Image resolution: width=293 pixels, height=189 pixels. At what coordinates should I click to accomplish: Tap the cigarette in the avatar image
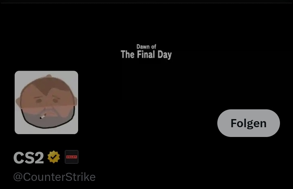coord(43,117)
